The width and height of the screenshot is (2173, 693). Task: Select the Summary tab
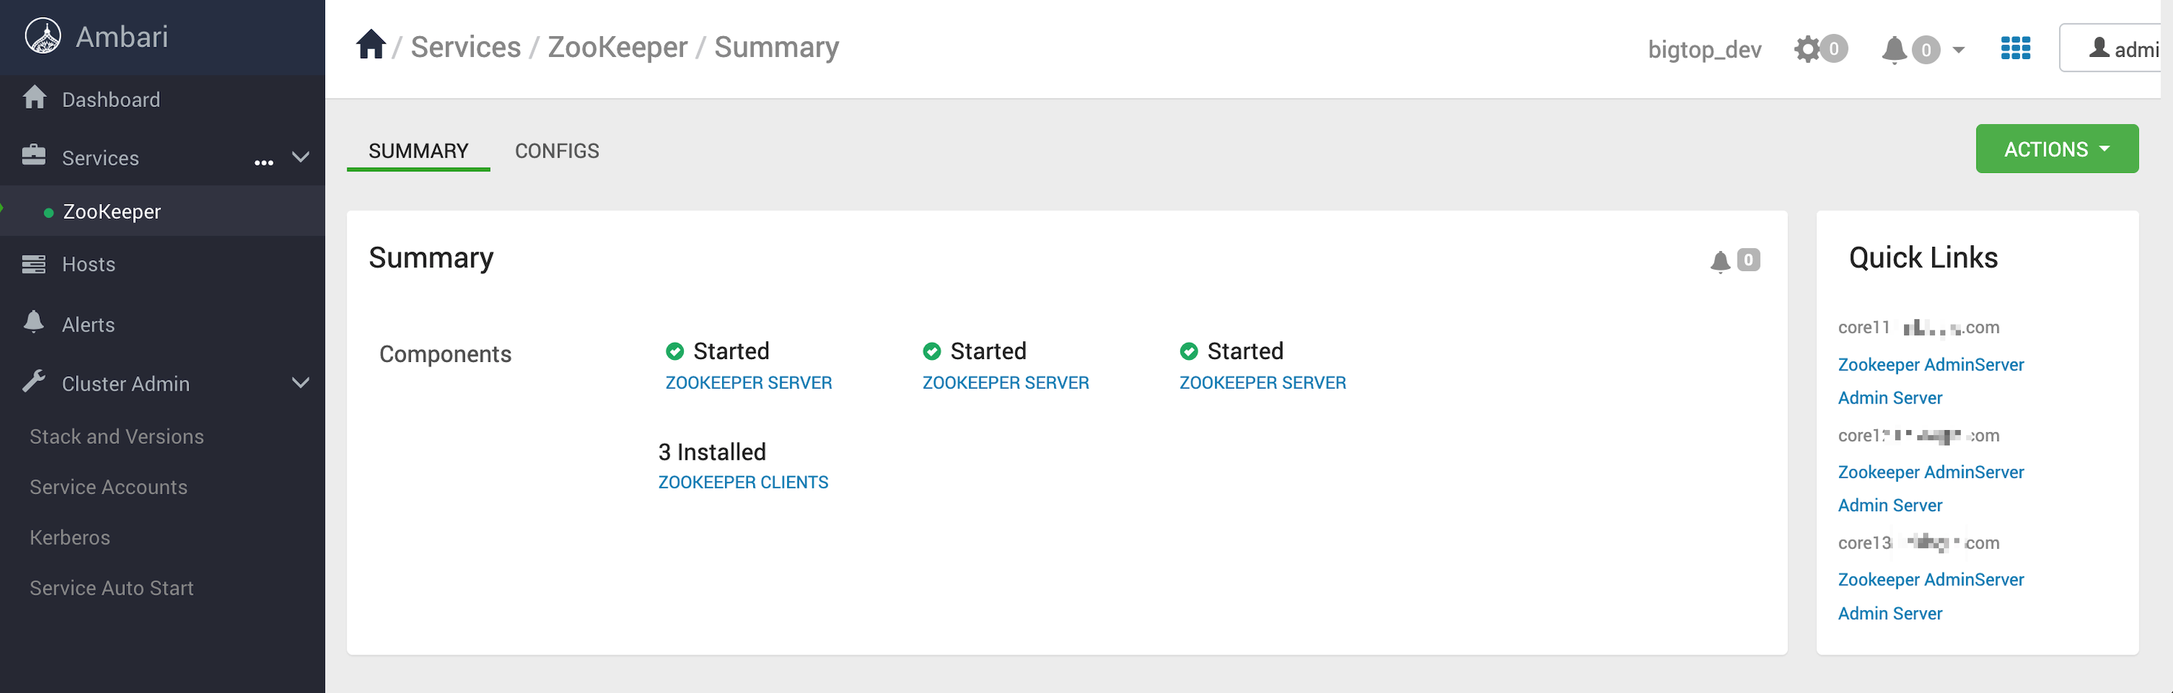(x=418, y=151)
